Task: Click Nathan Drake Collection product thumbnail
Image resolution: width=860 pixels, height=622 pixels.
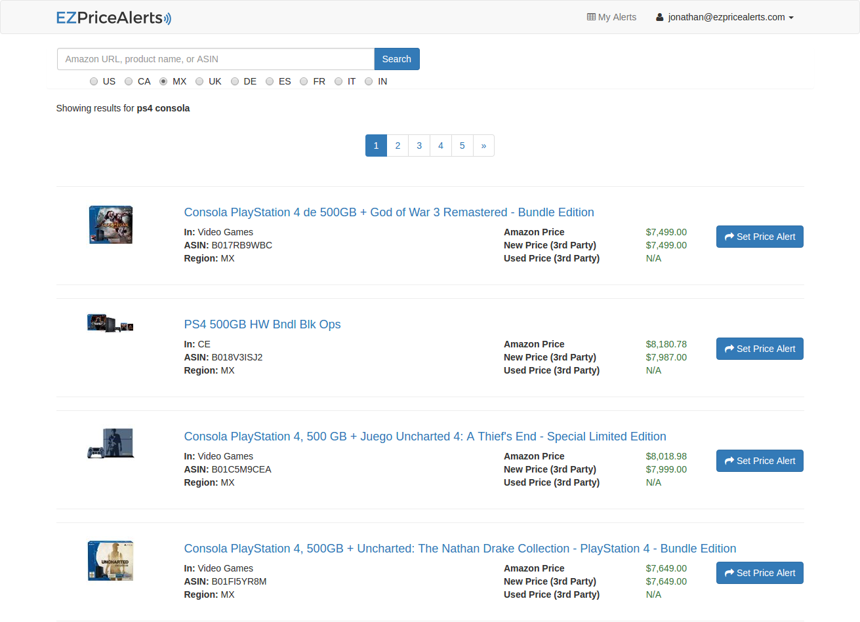Action: point(111,561)
